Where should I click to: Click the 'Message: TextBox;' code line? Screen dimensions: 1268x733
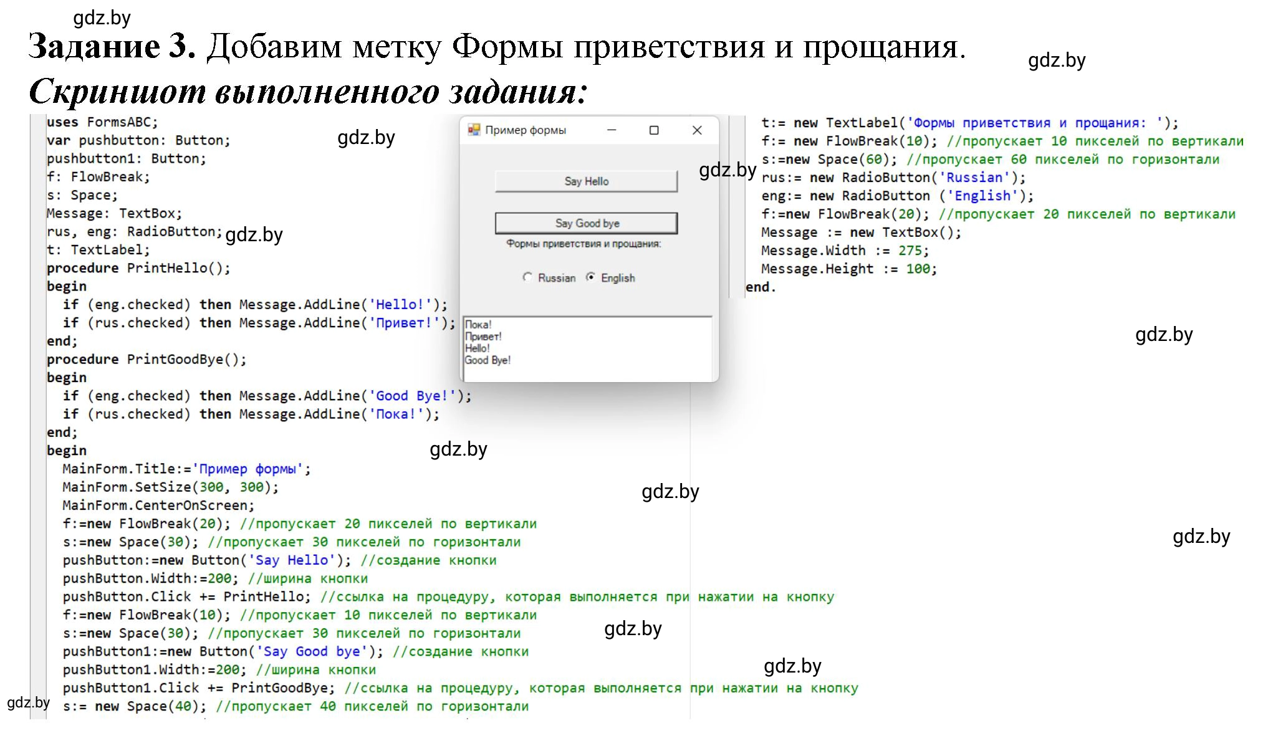(115, 213)
